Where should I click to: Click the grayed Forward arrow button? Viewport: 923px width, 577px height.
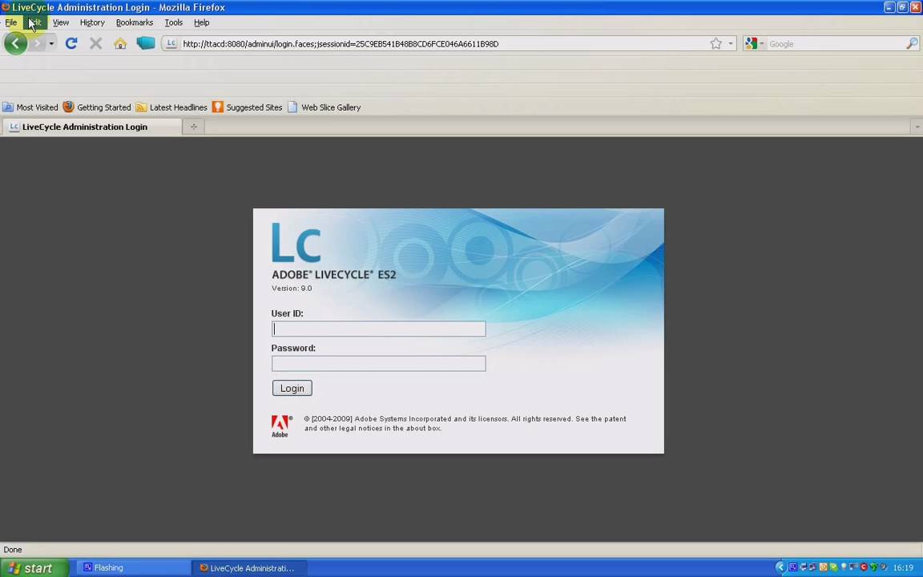coord(37,43)
